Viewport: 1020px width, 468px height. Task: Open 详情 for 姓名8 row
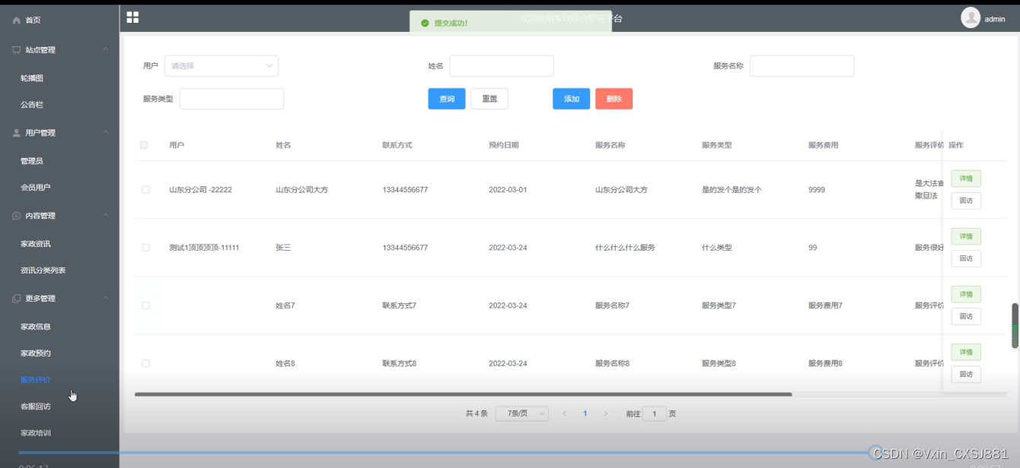click(x=966, y=352)
